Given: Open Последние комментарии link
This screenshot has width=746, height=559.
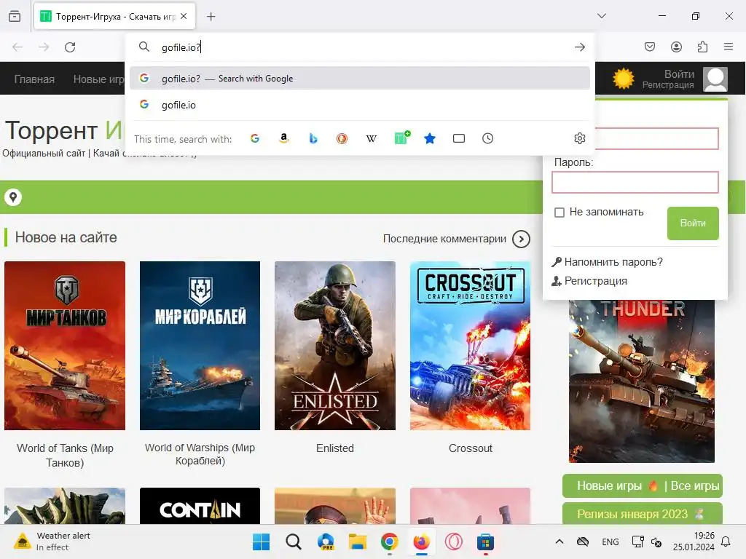Looking at the screenshot, I should (x=444, y=239).
